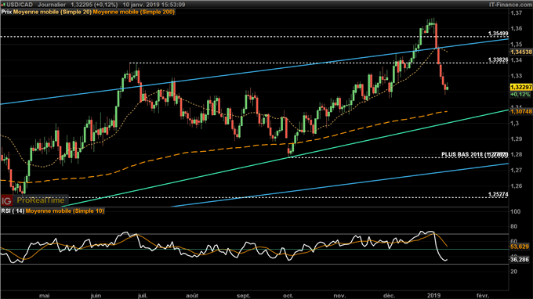Click the orange 1,30748 moving average tag
533x299 pixels.
521,111
